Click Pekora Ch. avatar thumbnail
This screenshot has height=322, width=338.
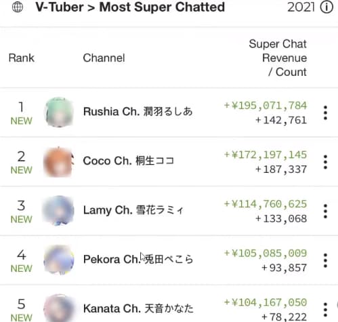click(x=59, y=260)
